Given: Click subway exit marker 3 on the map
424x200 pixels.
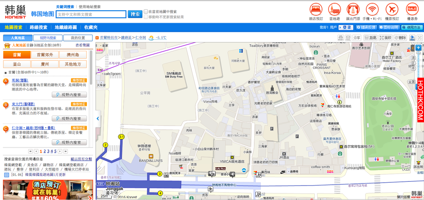Looking at the screenshot, I should 160,174.
